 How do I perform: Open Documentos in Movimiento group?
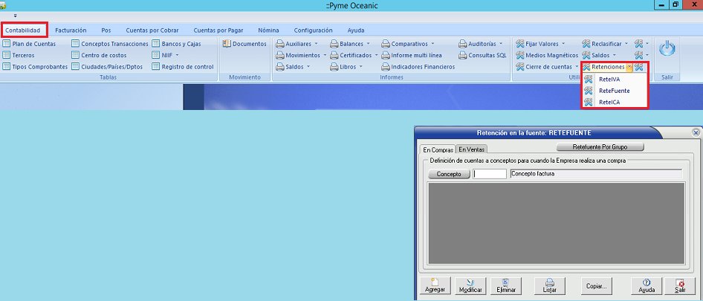point(244,44)
